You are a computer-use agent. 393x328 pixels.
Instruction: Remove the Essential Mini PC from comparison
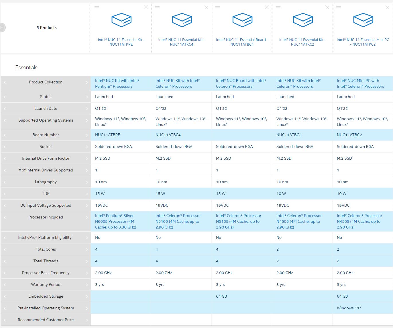(388, 7)
